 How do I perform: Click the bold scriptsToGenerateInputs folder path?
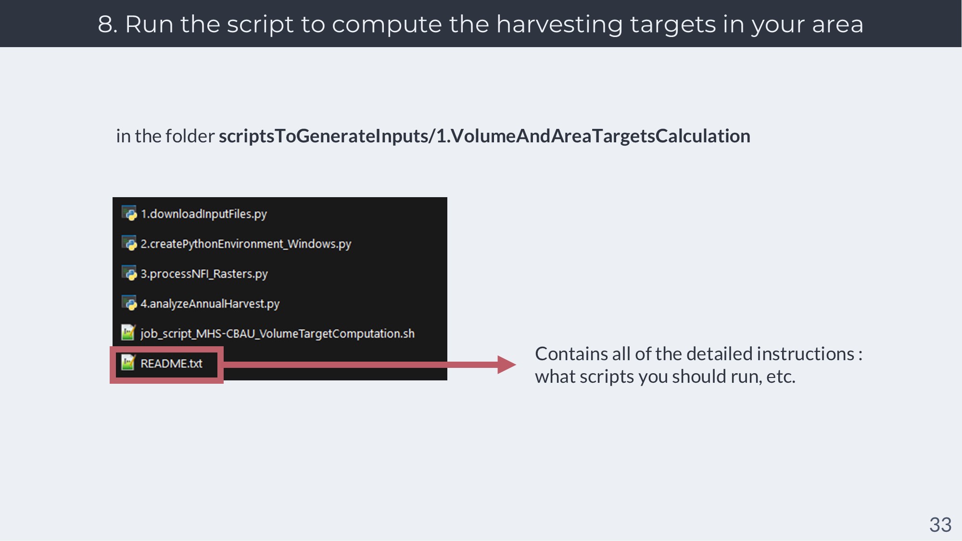pos(484,136)
